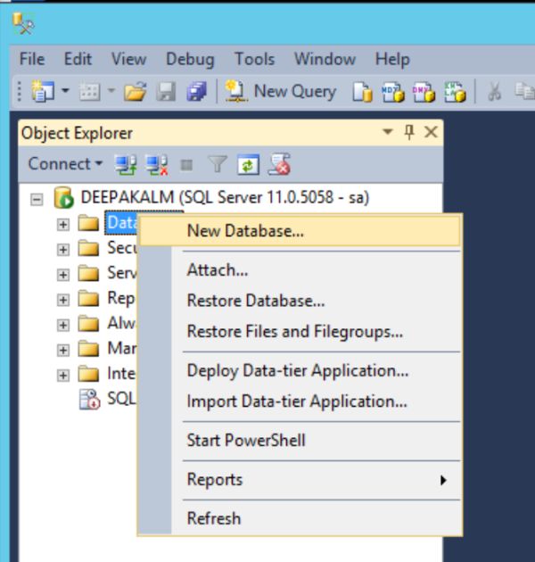This screenshot has height=562, width=535.
Task: Expand the AlwaysOn folder node
Action: [63, 325]
